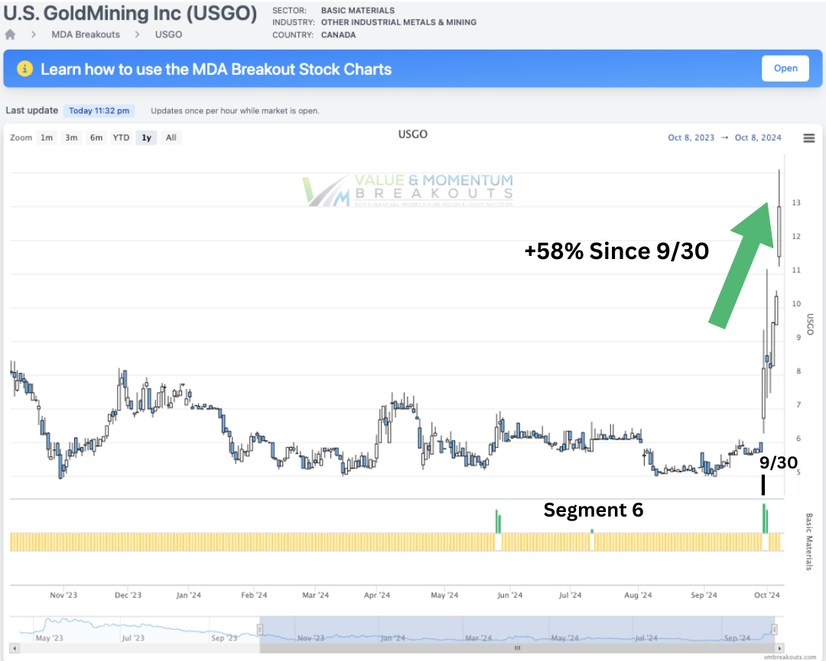Click the navigator scrollbar right arrow

coord(779,648)
